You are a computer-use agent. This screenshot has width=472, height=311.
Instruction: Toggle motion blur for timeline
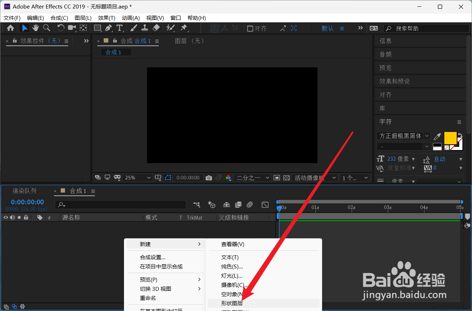250,205
